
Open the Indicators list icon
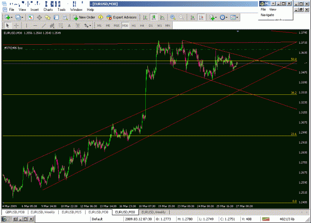212,17
